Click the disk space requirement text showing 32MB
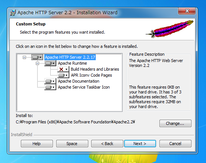 (x=155, y=97)
